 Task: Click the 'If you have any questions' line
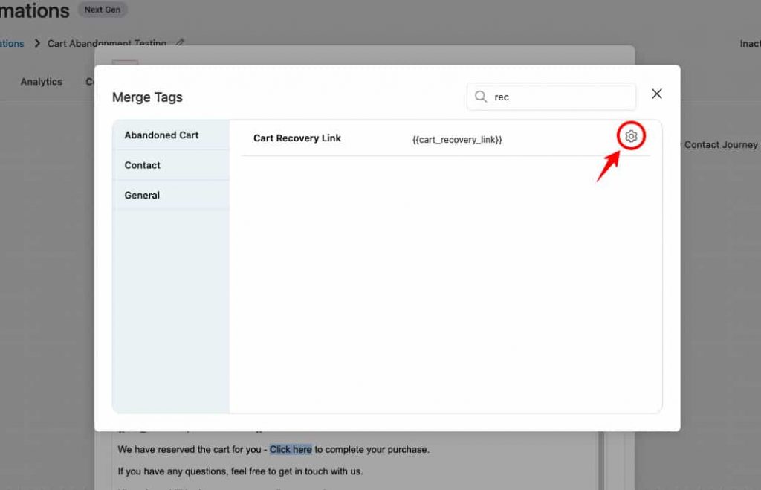coord(240,471)
